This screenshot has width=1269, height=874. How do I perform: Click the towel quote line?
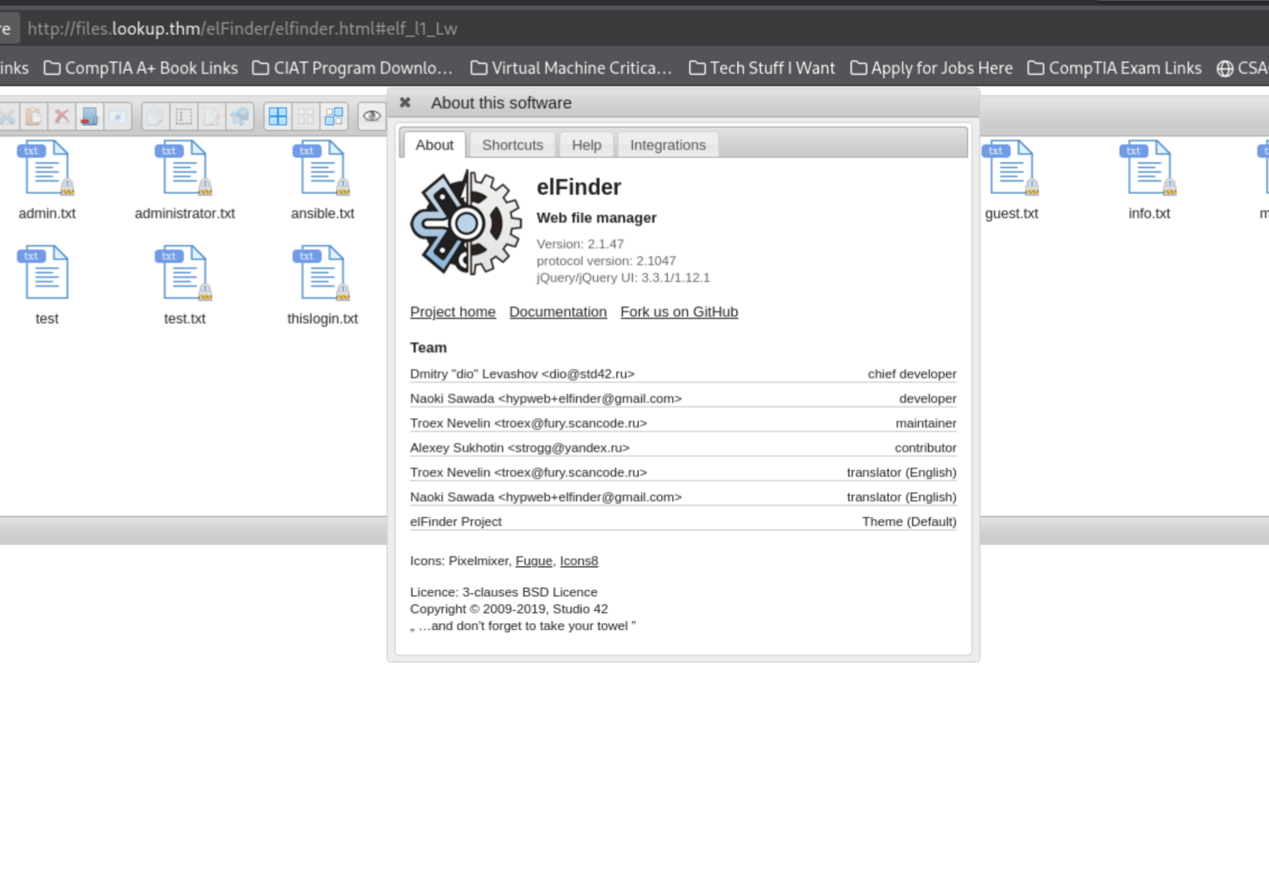pos(523,626)
